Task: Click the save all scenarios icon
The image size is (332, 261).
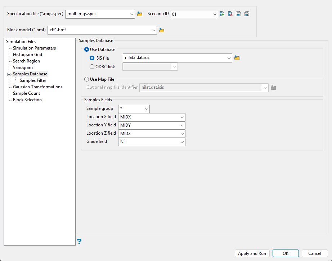Action: (246, 14)
